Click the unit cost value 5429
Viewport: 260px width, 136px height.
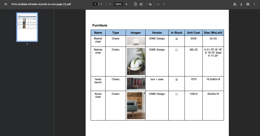click(193, 38)
